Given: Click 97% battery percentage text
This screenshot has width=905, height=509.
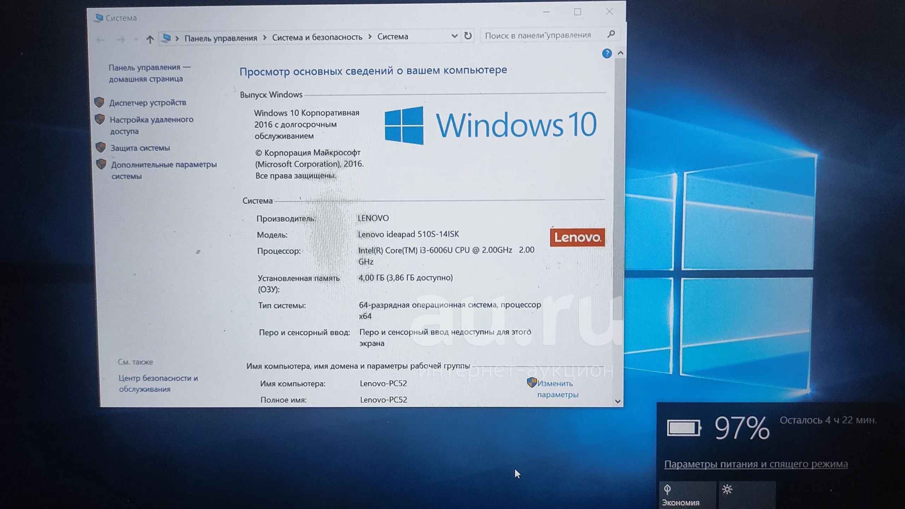Looking at the screenshot, I should click(742, 428).
